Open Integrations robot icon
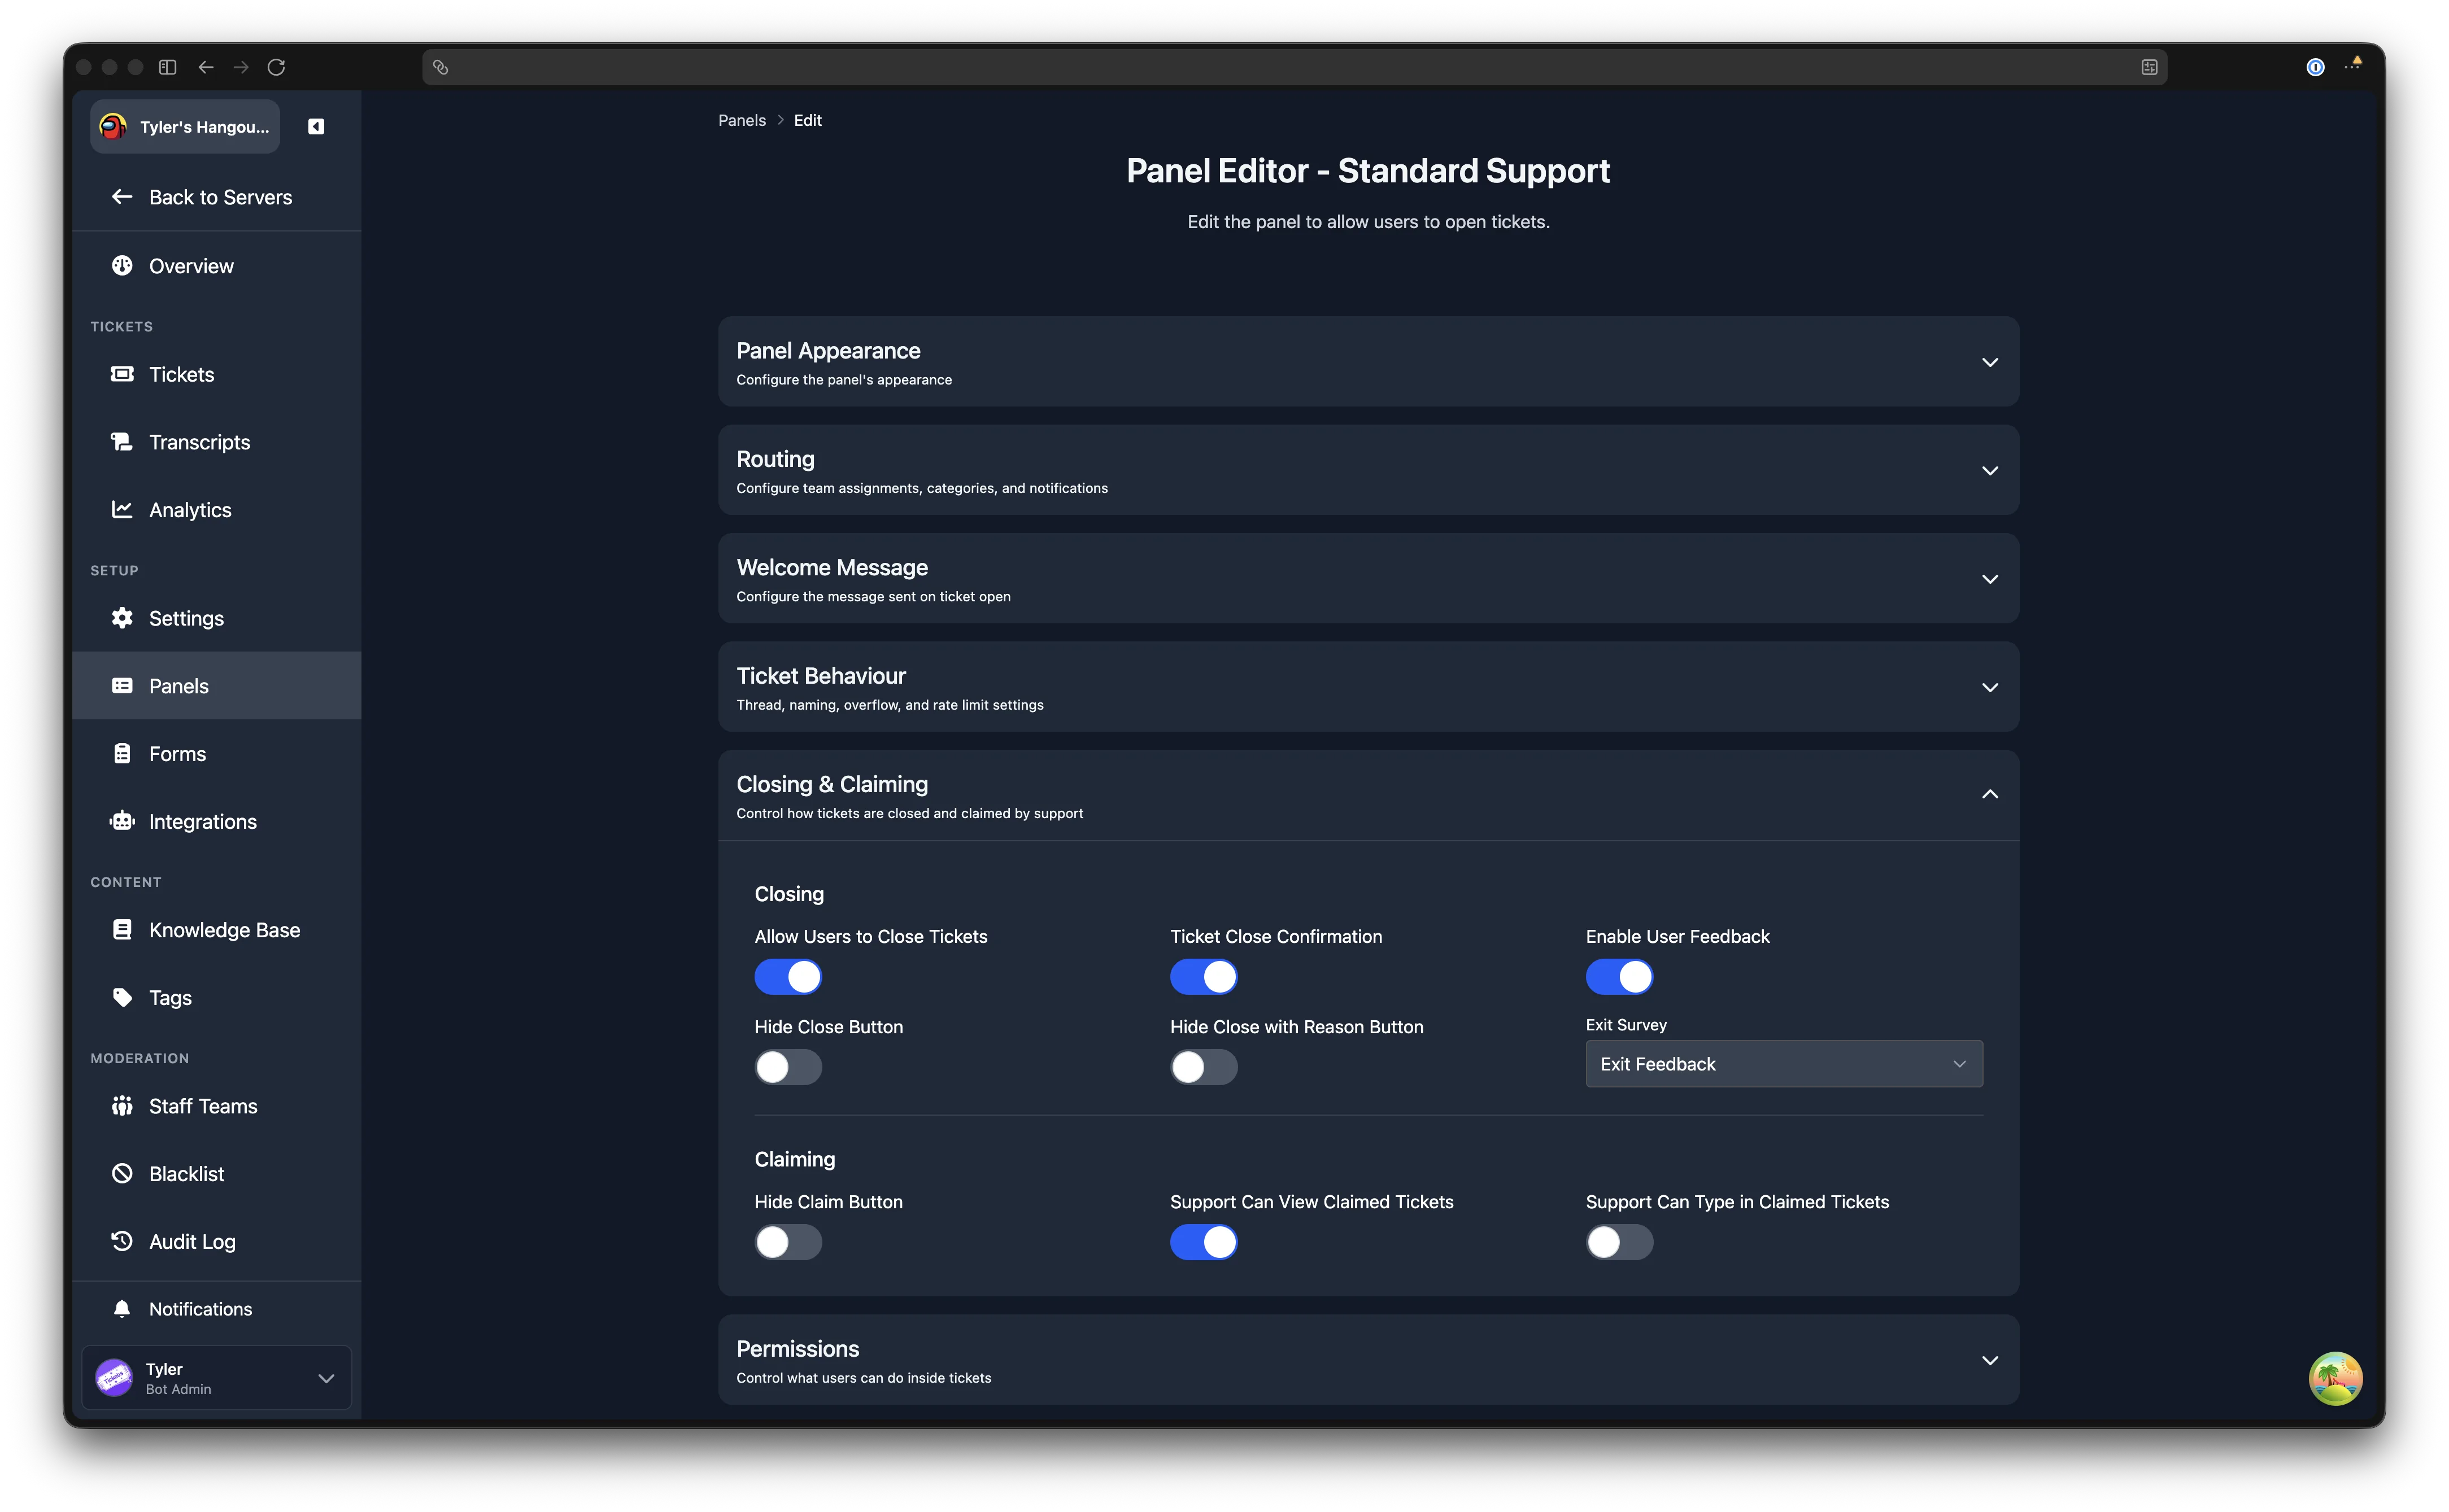 pos(122,821)
